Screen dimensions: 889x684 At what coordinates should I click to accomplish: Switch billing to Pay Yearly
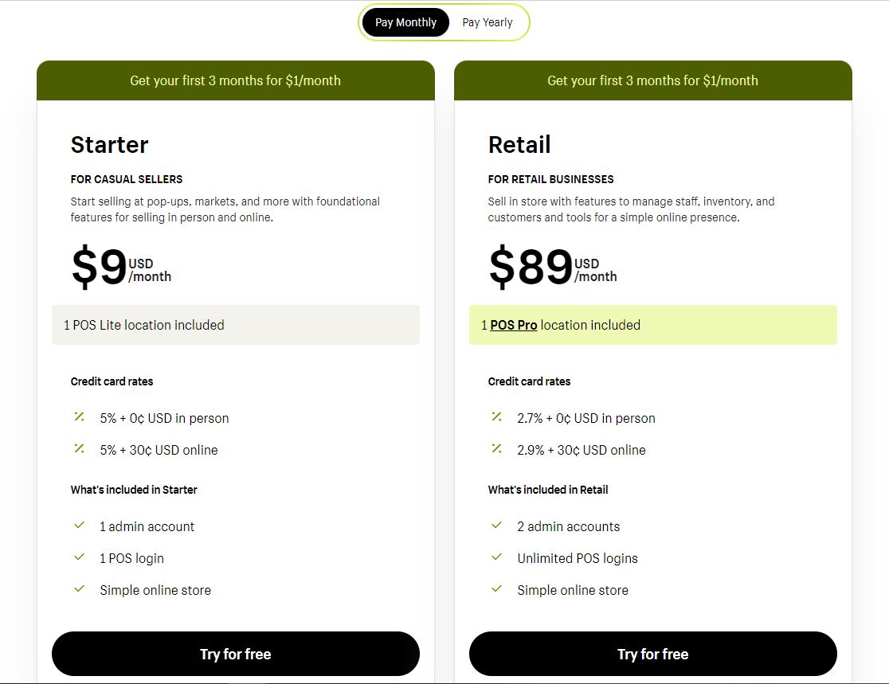tap(487, 22)
